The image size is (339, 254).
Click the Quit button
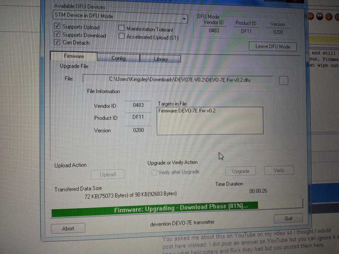(288, 218)
